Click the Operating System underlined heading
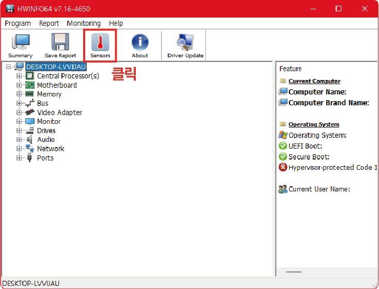 point(314,124)
